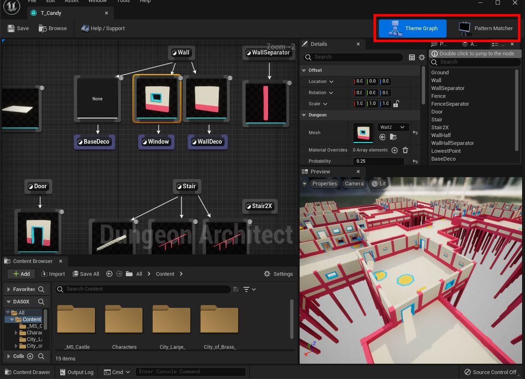525x379 pixels.
Task: Open the Details panel settings gear
Action: [421, 57]
